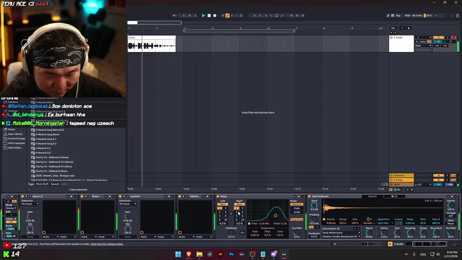Image resolution: width=462 pixels, height=260 pixels.
Task: Open Pancz hot-swap preset icon
Action: point(105,196)
